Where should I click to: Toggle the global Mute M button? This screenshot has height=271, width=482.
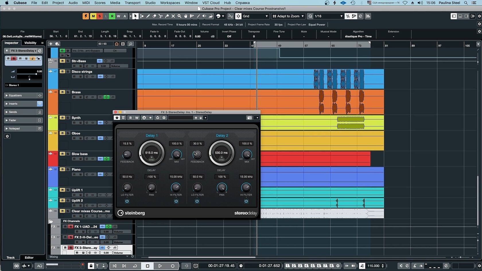tap(93, 16)
